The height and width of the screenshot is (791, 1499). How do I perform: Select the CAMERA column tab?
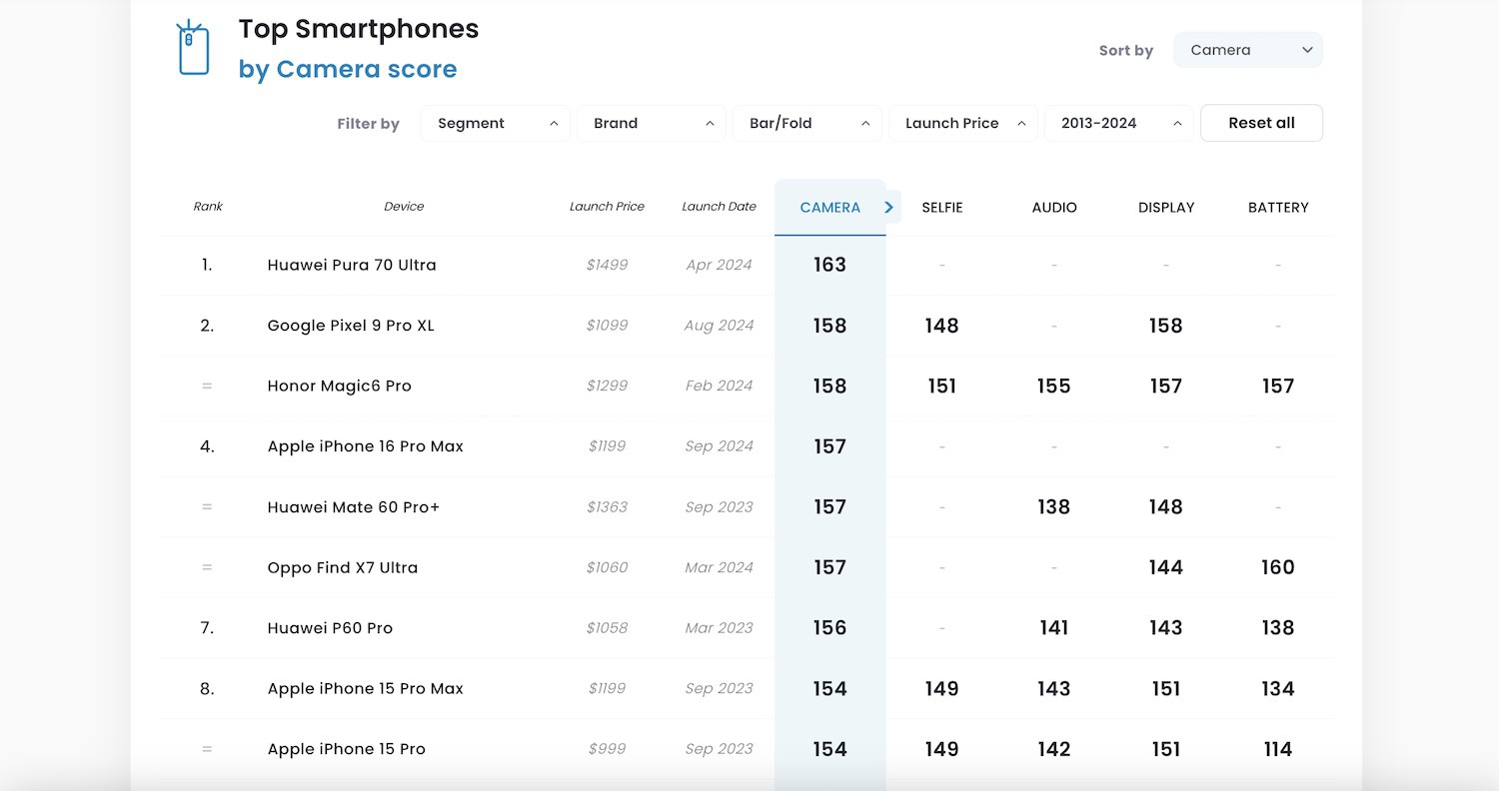point(829,208)
